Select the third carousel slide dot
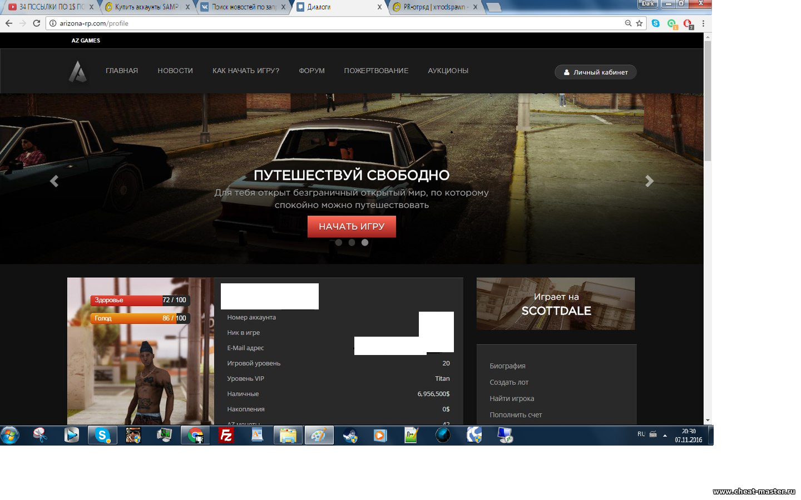Viewport: 801px width, 500px height. (x=365, y=242)
